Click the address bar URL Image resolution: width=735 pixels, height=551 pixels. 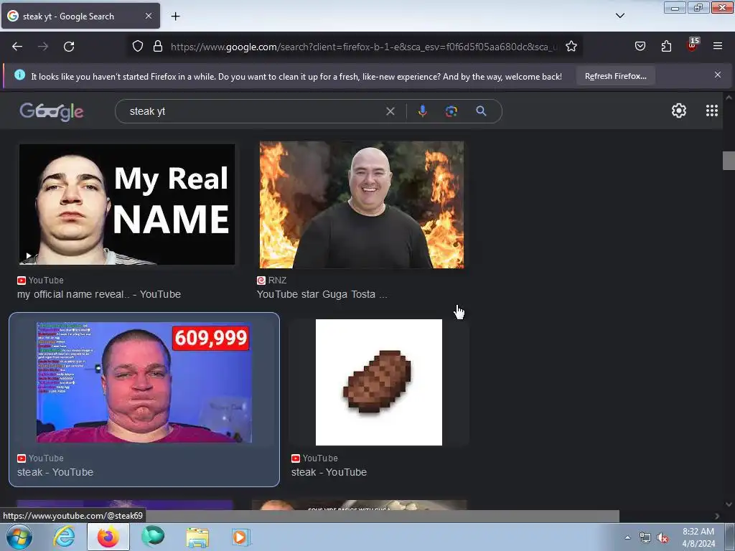pyautogui.click(x=363, y=47)
